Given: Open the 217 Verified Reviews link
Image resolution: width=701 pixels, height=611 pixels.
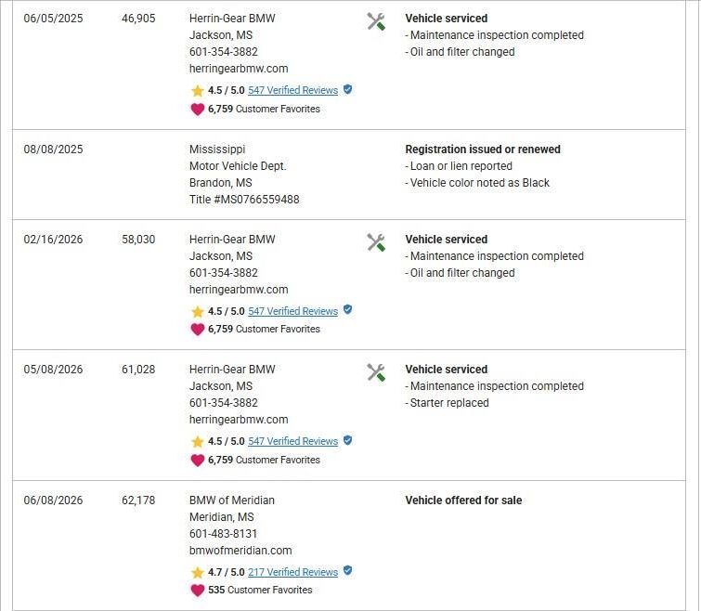Looking at the screenshot, I should [292, 572].
